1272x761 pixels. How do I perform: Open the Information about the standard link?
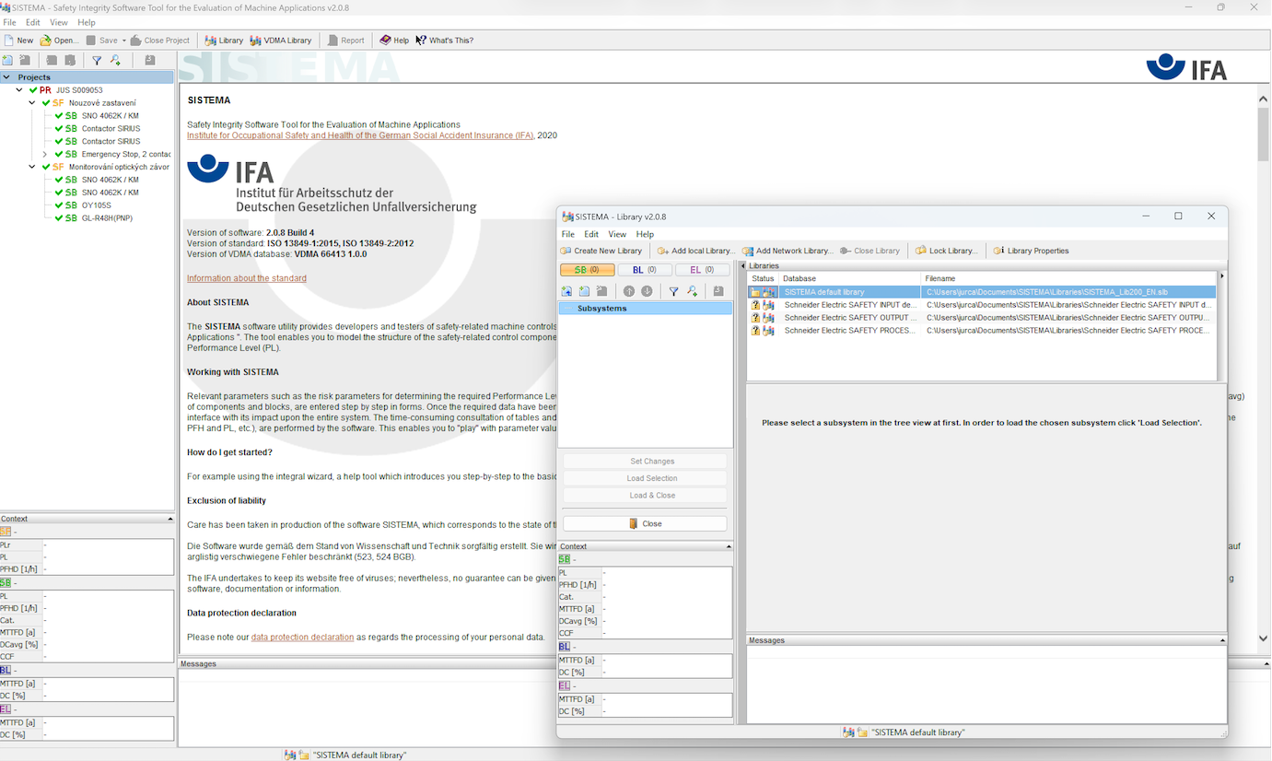[x=246, y=278]
